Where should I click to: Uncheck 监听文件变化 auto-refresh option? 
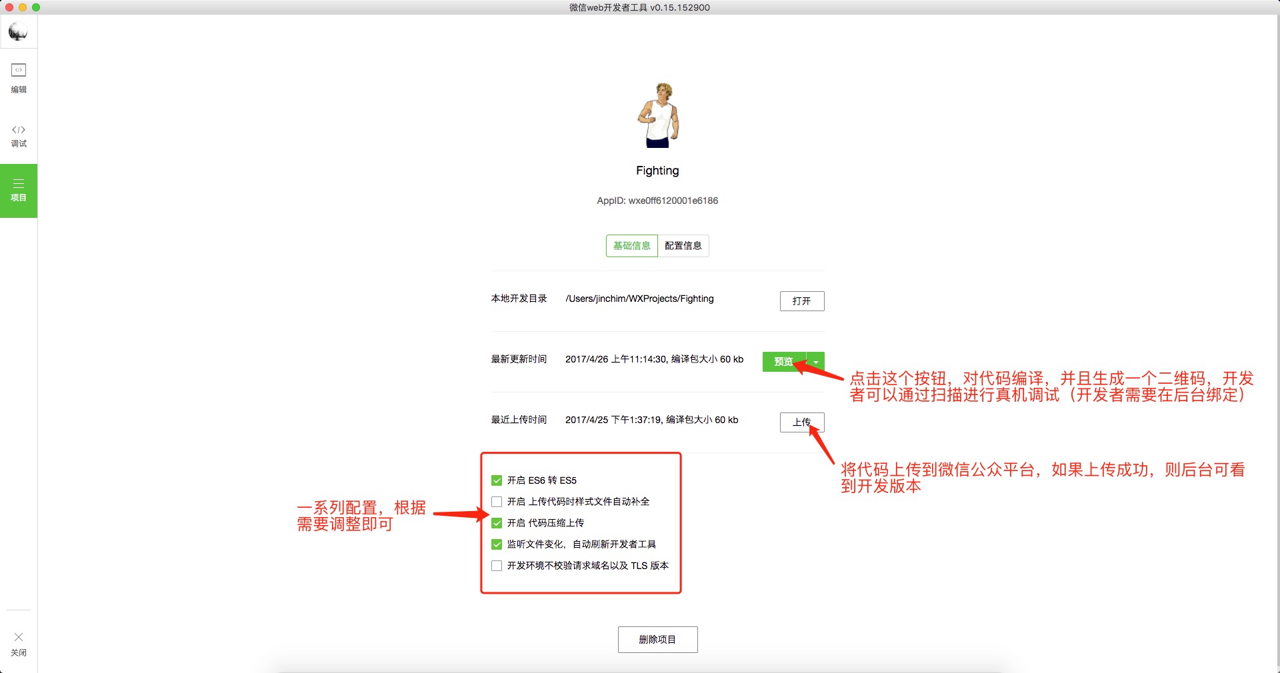497,544
